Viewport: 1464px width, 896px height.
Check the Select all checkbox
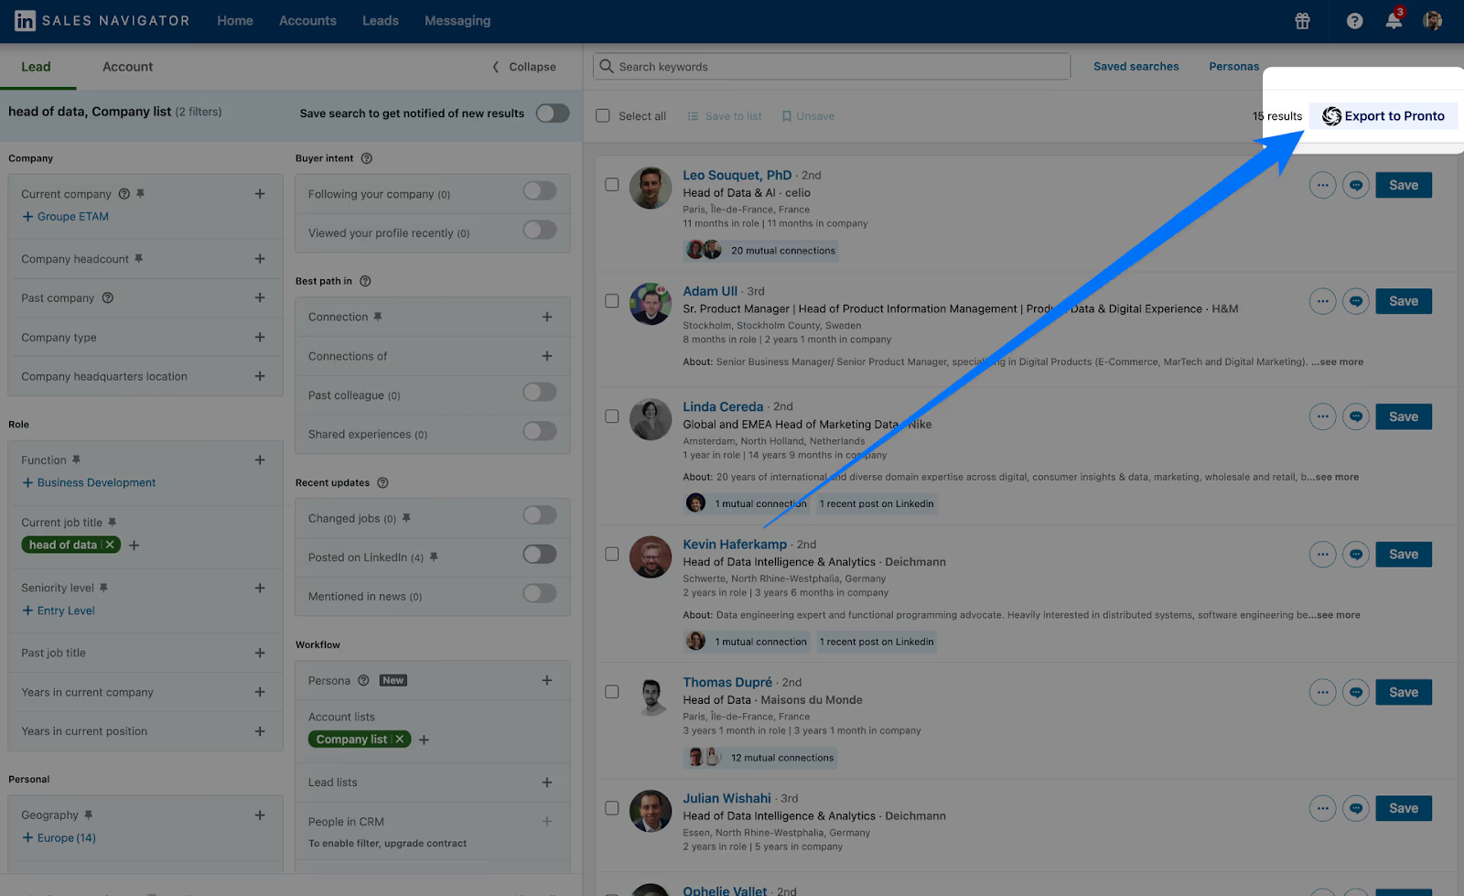click(x=603, y=116)
